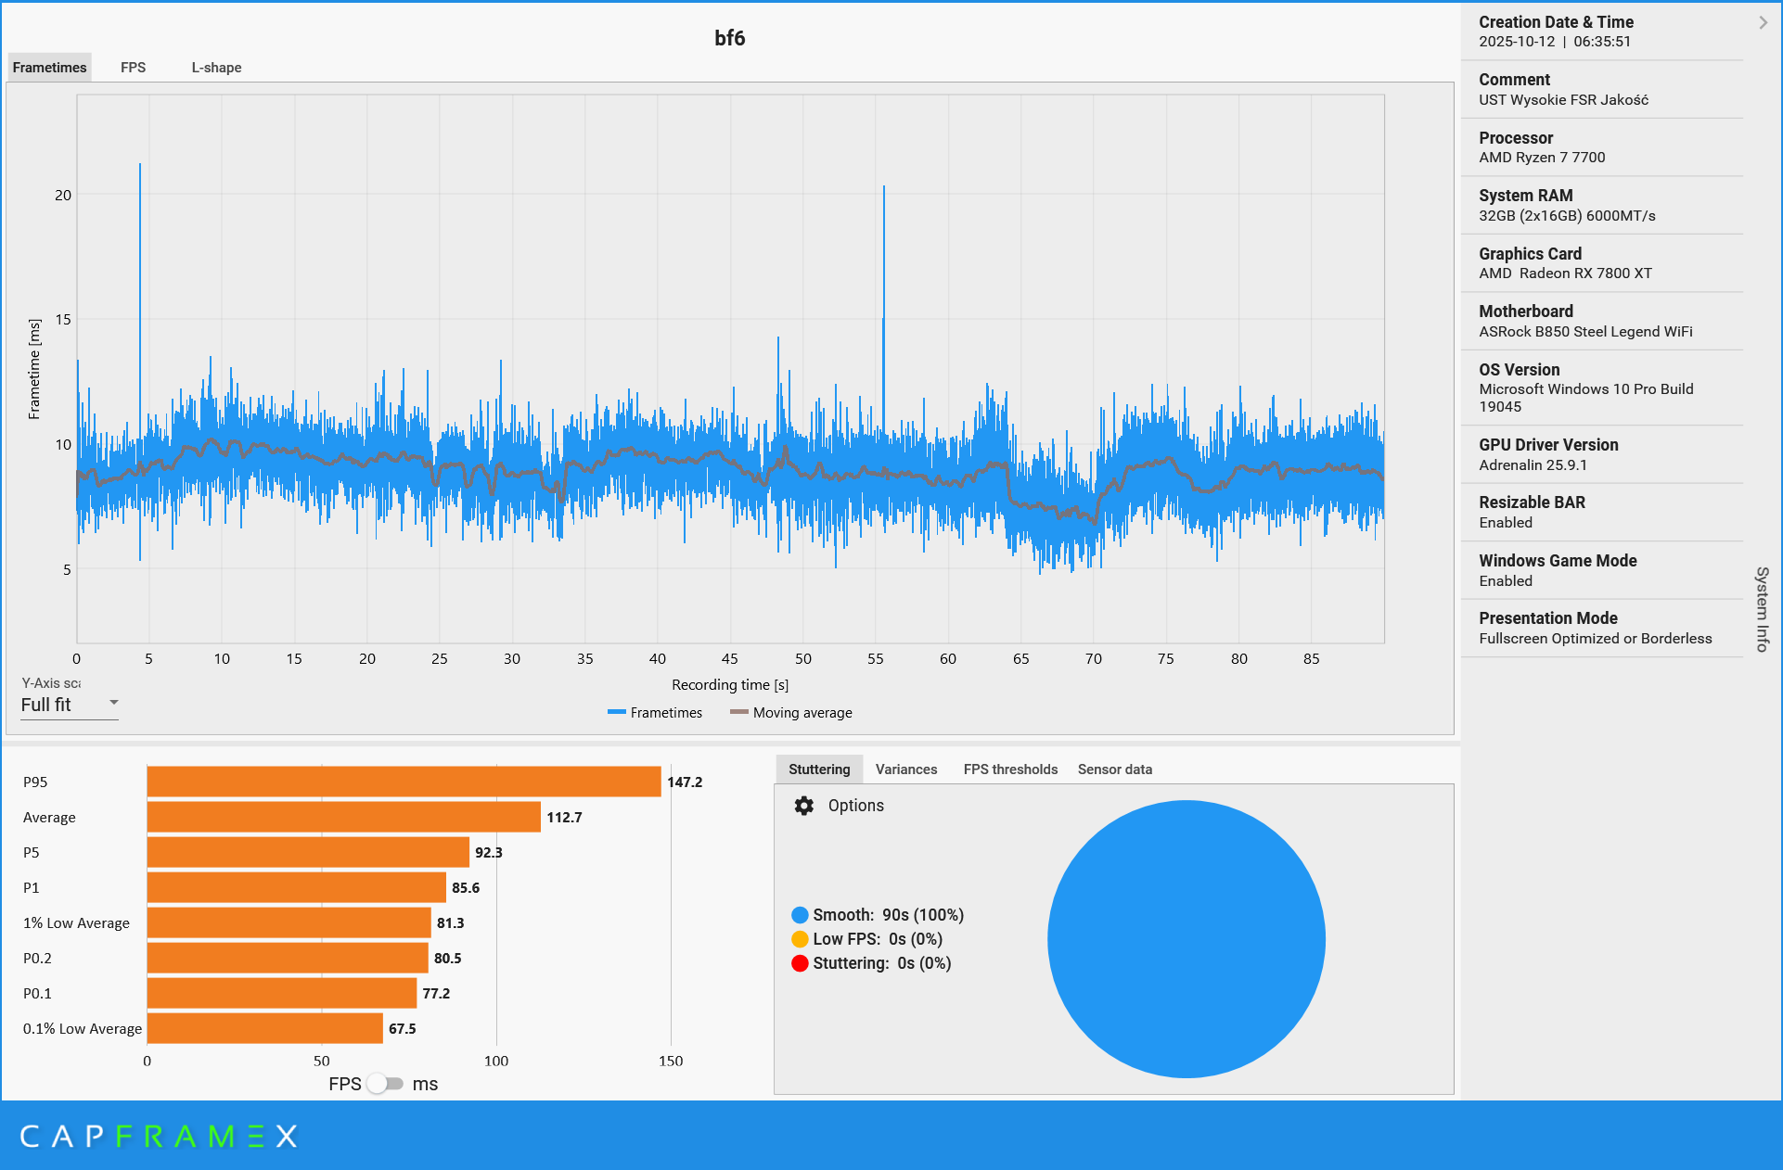Open the Y-Axis scaling Full fit dropdown
1783x1170 pixels.
(x=70, y=705)
